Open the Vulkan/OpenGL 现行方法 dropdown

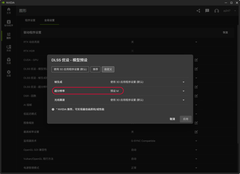tap(196, 159)
